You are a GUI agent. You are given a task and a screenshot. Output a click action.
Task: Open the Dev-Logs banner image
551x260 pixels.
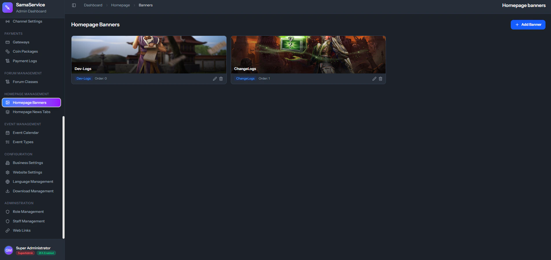tap(149, 55)
